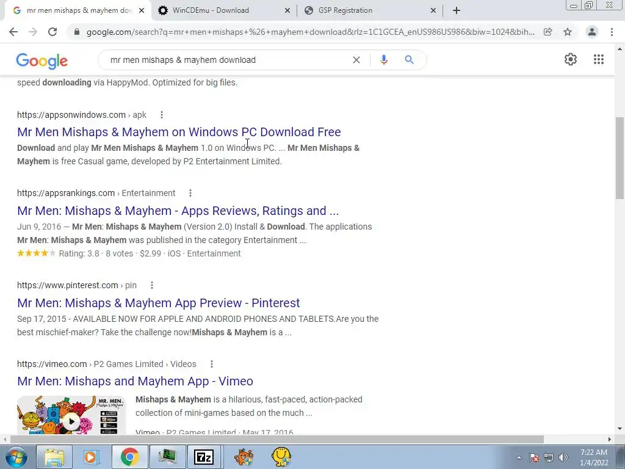Open a new browser tab
625x469 pixels.
[457, 10]
